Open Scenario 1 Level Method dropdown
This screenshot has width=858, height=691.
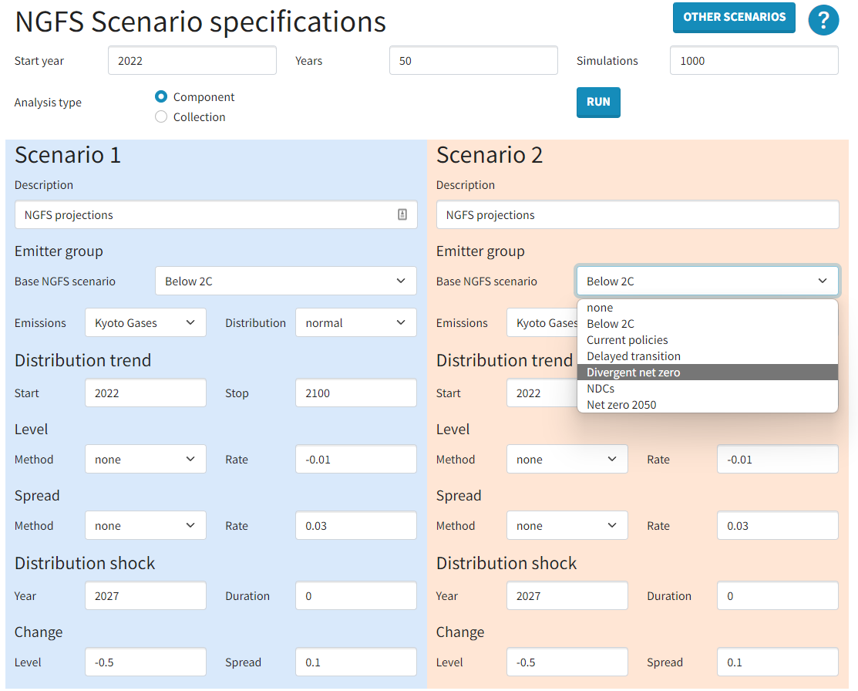coord(145,459)
